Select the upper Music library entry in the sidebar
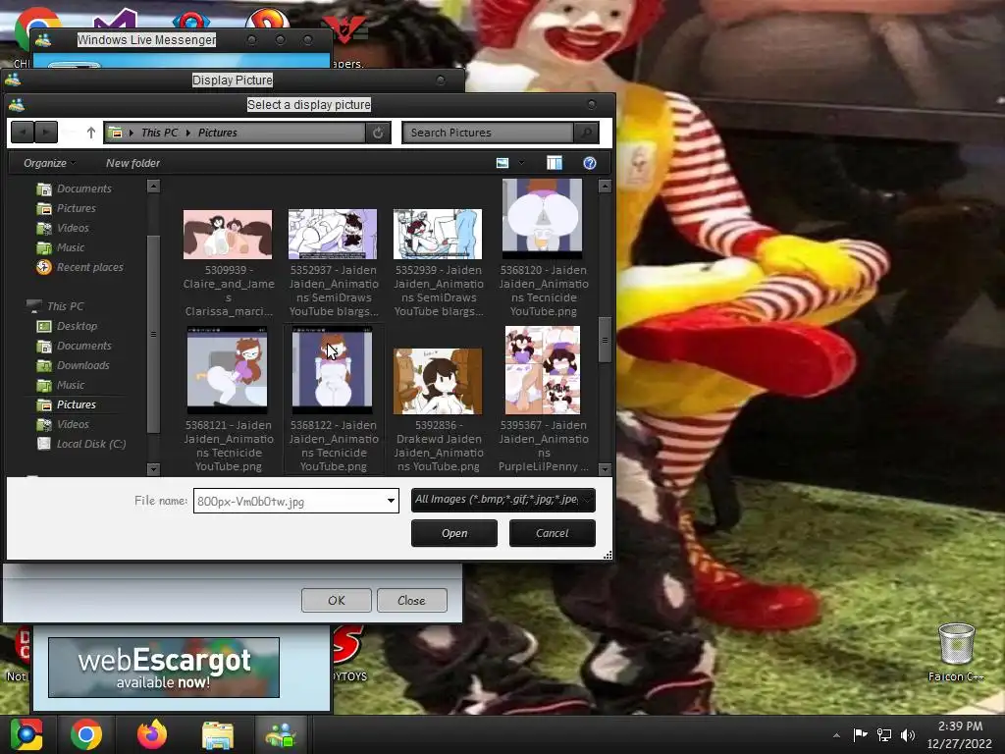Image resolution: width=1005 pixels, height=754 pixels. (x=60, y=247)
